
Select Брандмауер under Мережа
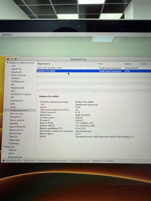(x=15, y=157)
